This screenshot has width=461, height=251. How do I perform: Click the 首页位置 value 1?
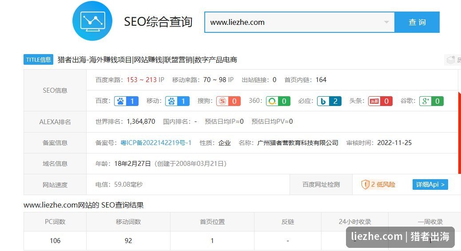click(212, 241)
